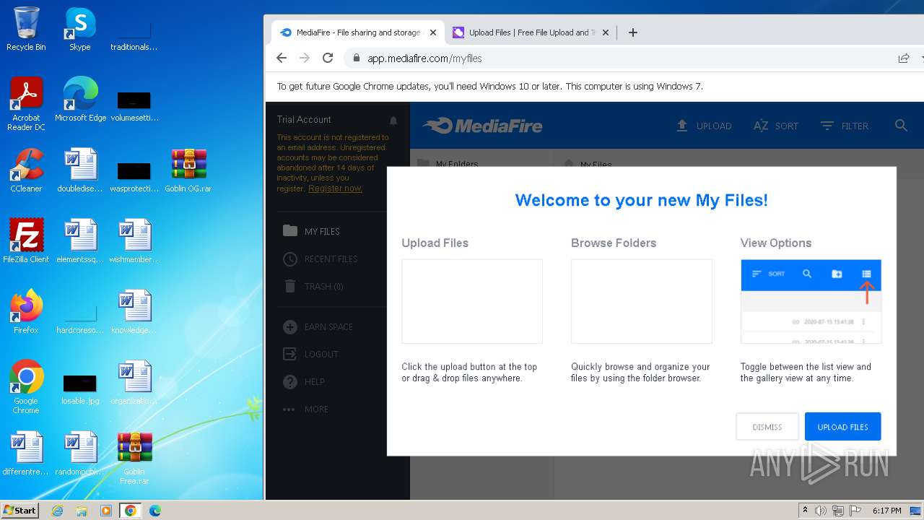Launch Firefox from the desktop
This screenshot has height=520, width=924.
point(26,312)
